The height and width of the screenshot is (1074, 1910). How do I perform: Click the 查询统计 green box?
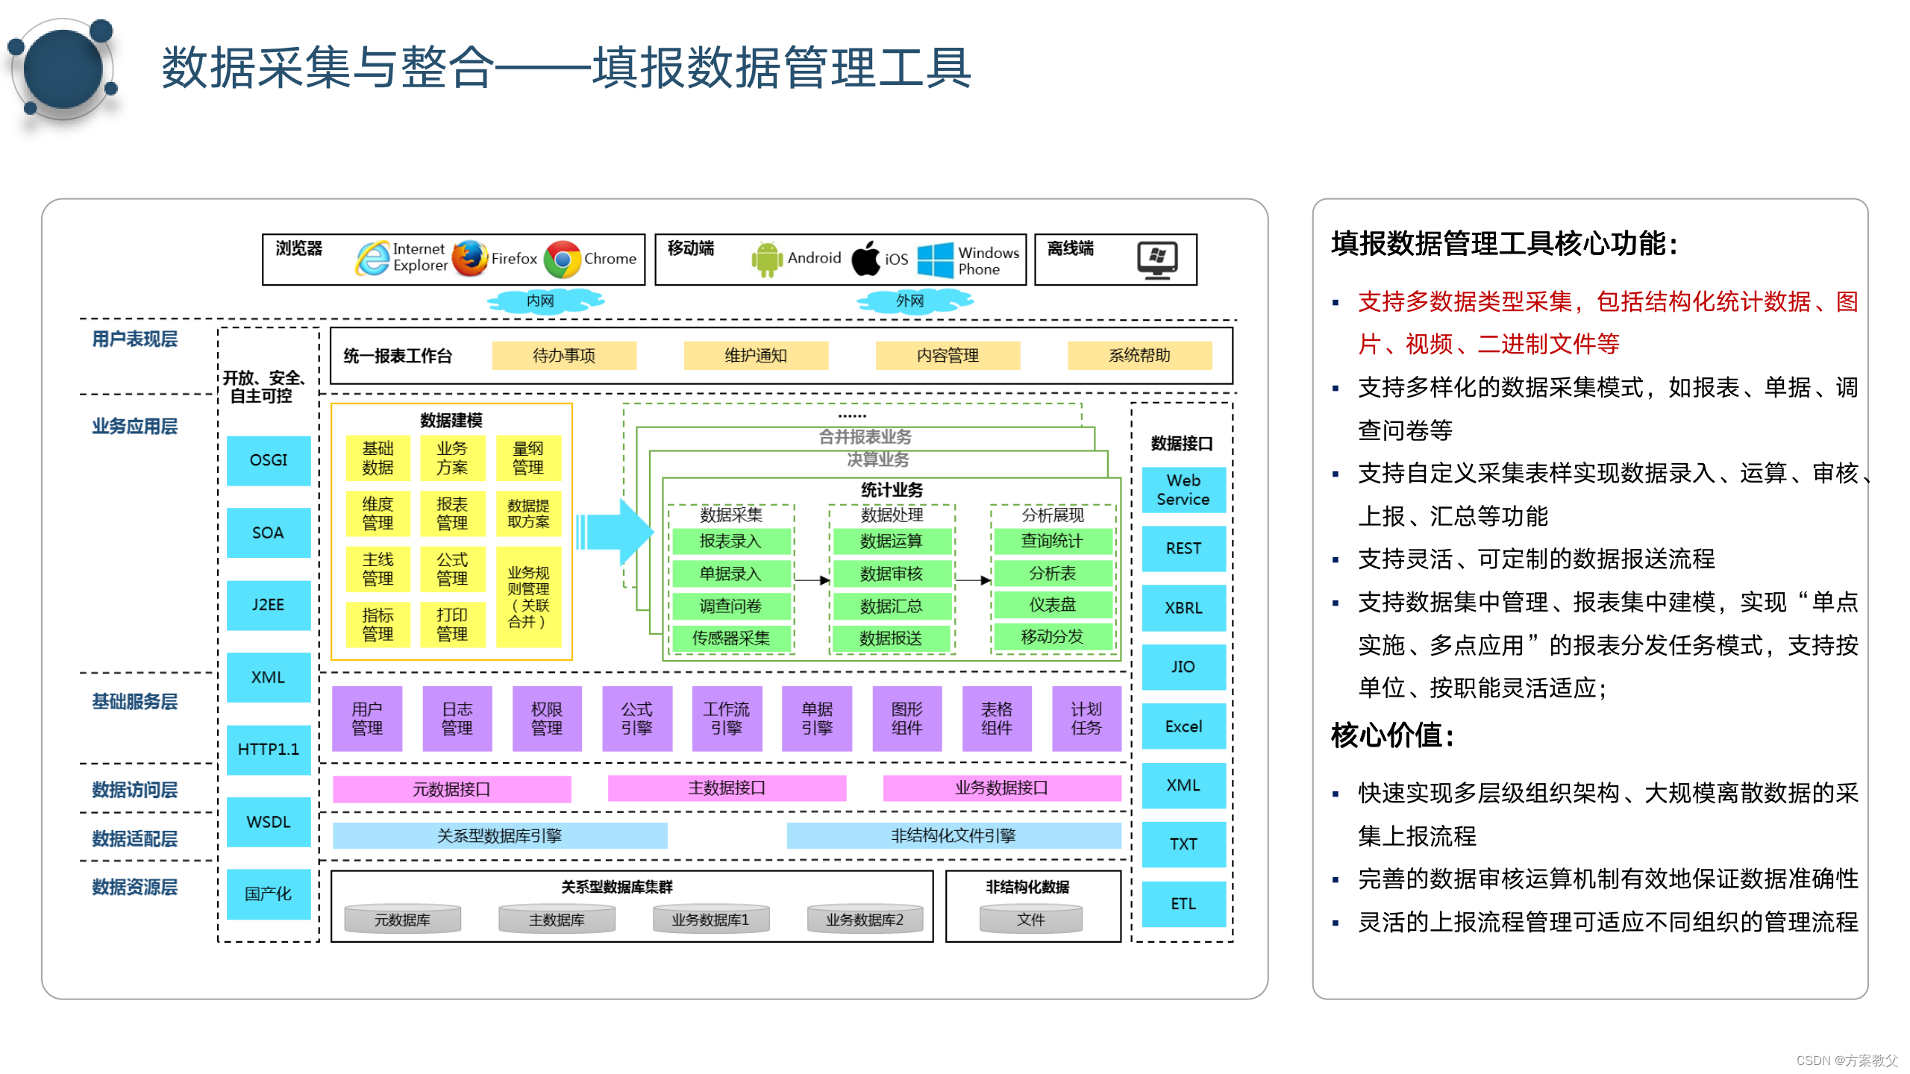click(x=1053, y=541)
